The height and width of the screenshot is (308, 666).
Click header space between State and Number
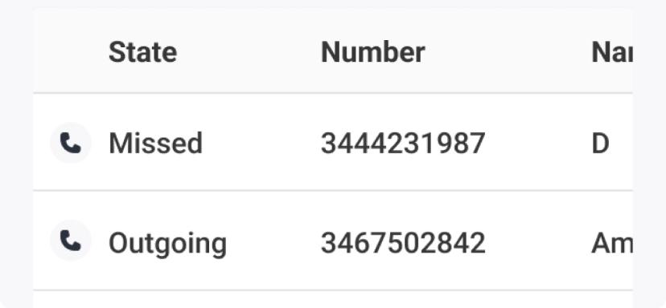249,52
